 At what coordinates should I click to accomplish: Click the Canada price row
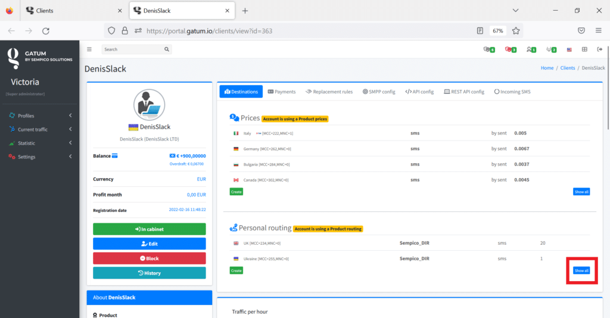click(410, 180)
